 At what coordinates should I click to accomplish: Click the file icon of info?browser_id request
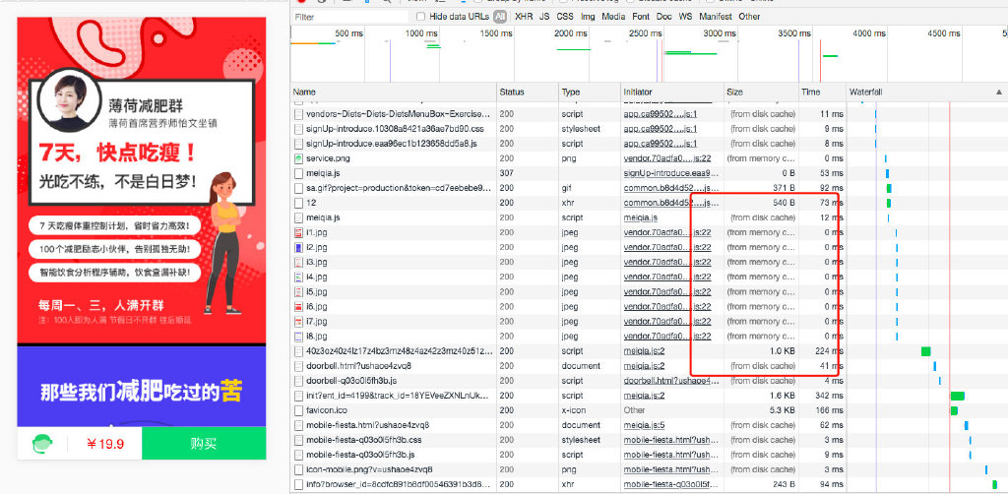coord(298,484)
